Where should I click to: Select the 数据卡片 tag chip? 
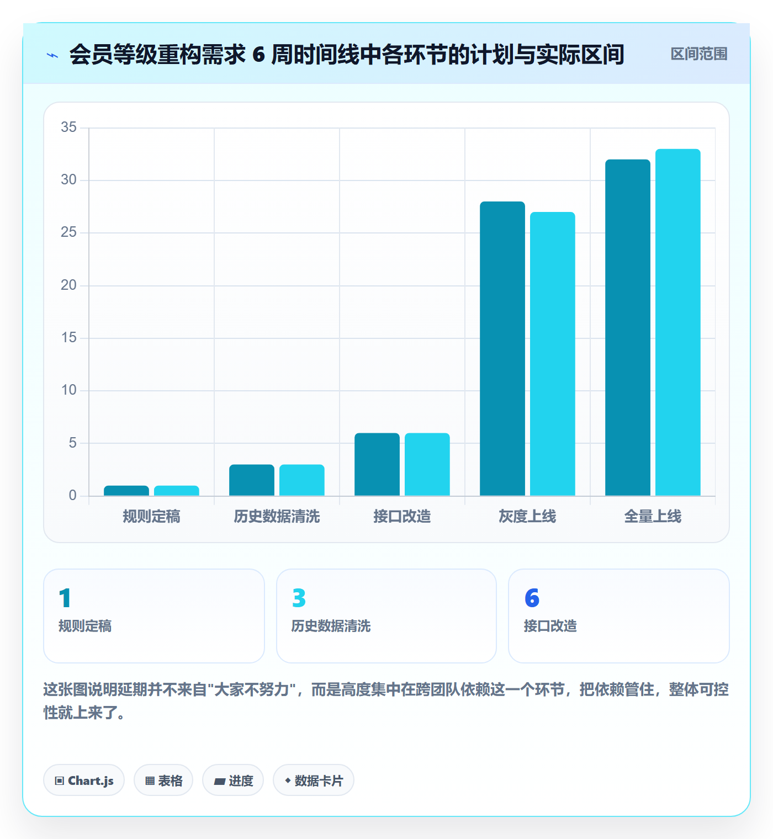(314, 780)
